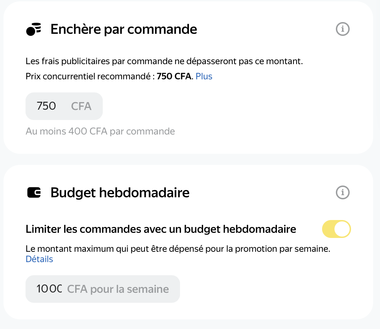This screenshot has height=329, width=380.
Task: Click the 'Les frais publicitaires' description line
Action: 164,61
